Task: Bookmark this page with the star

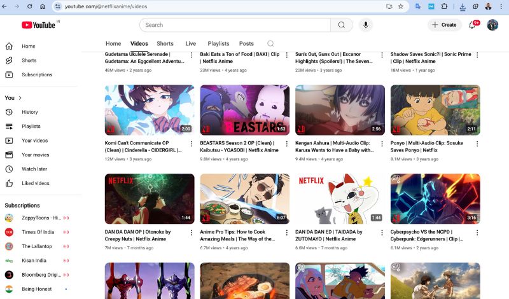Action: tap(401, 6)
